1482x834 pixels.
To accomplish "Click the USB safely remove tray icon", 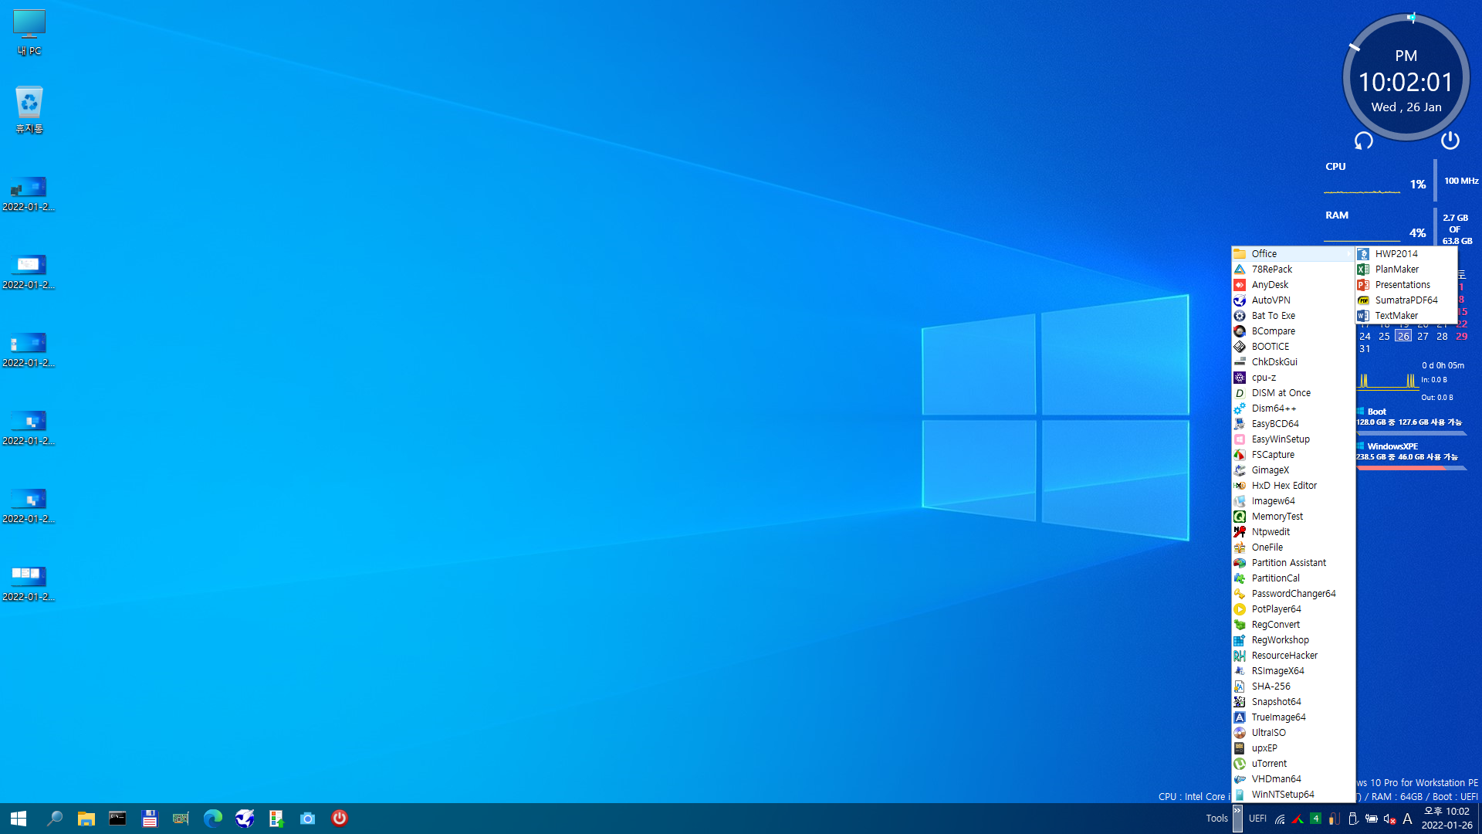I will click(1352, 819).
